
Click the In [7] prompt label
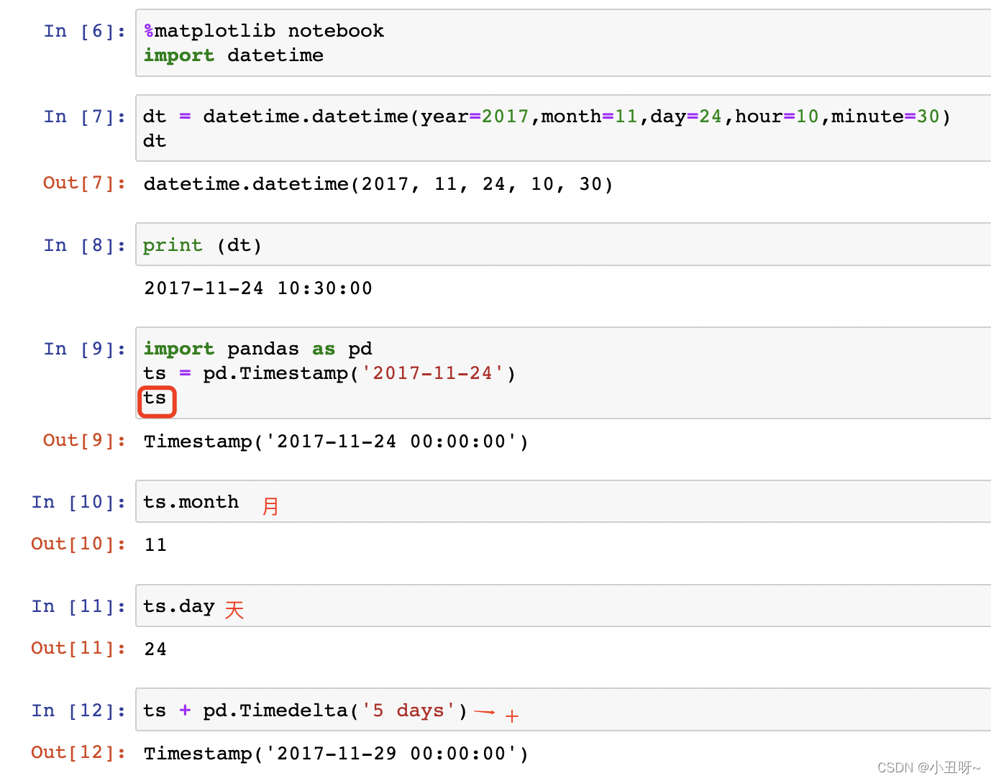click(x=85, y=117)
